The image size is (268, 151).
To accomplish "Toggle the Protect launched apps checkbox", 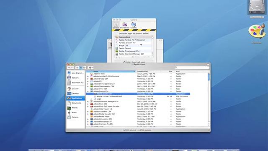I will point(124,62).
